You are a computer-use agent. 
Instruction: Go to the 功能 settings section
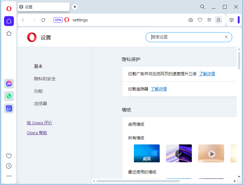coord(38,91)
